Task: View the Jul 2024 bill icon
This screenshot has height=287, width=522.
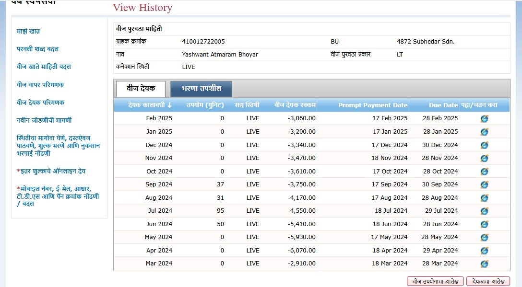Action: coord(484,211)
